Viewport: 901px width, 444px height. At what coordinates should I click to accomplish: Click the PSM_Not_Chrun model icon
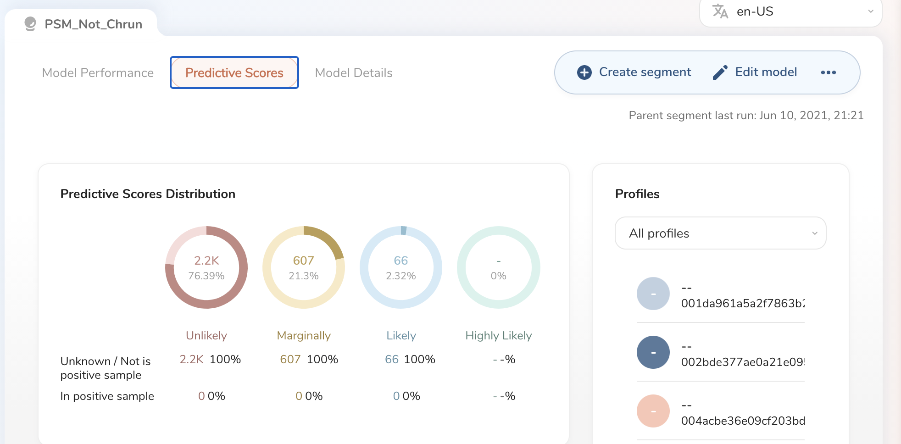(x=30, y=24)
